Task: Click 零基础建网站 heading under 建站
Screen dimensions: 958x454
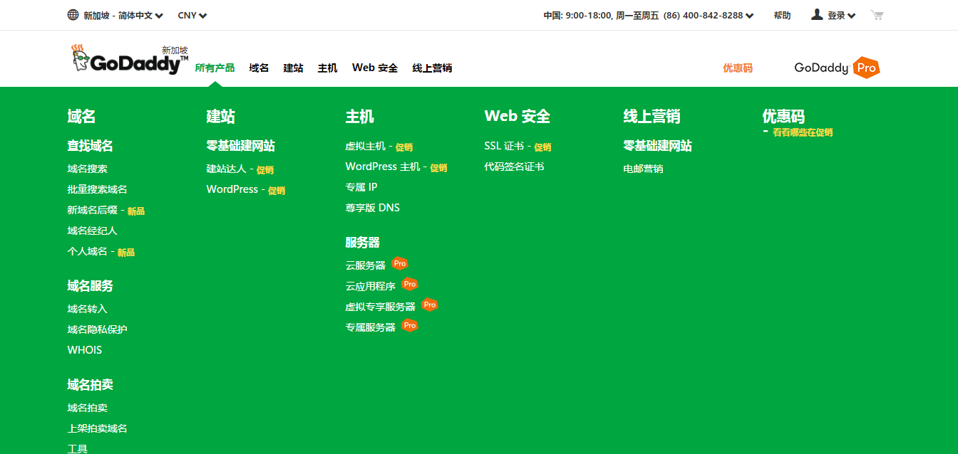Action: 241,146
